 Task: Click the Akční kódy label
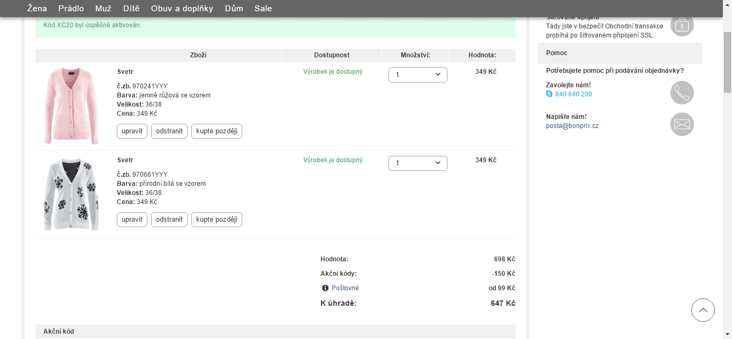[338, 274]
